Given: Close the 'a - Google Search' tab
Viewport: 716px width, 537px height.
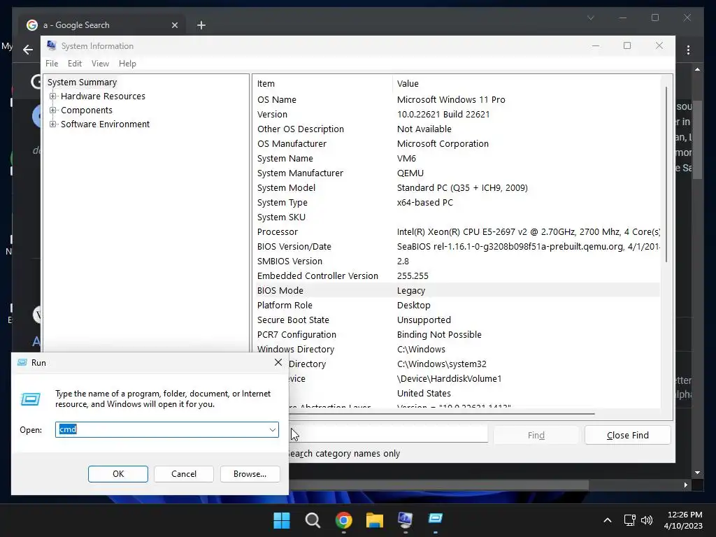Looking at the screenshot, I should [x=174, y=25].
